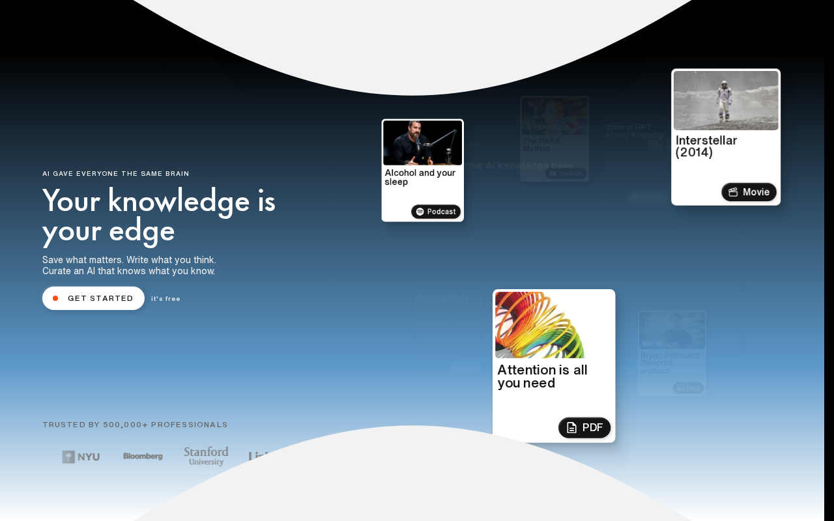
Task: Click the NYU logo
Action: point(81,457)
